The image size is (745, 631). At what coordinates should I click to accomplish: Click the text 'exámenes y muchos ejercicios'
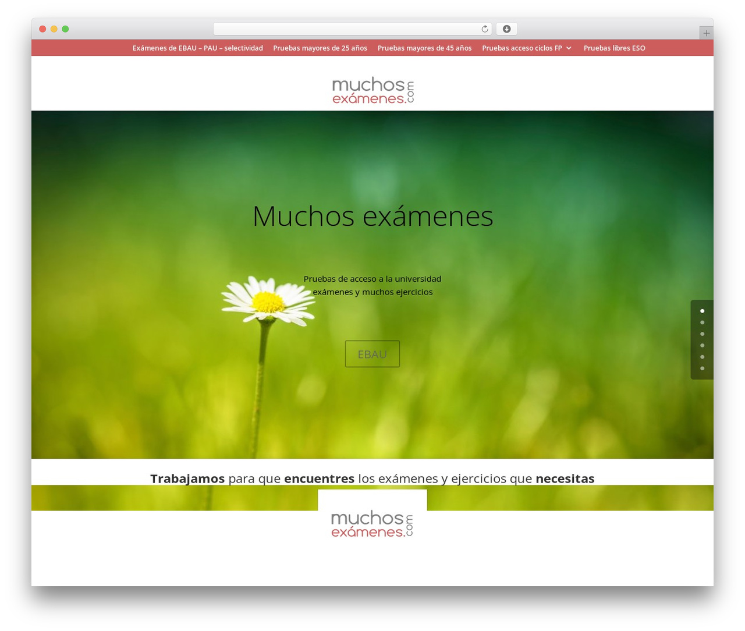tap(372, 292)
